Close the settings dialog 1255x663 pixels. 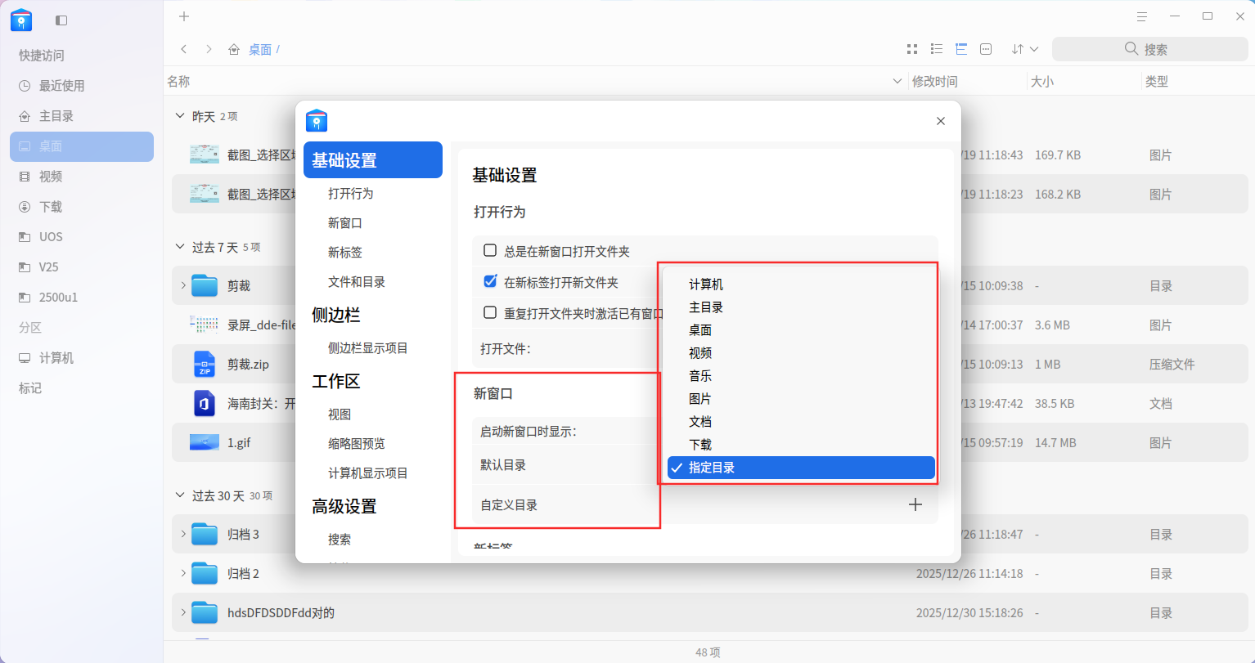point(941,121)
